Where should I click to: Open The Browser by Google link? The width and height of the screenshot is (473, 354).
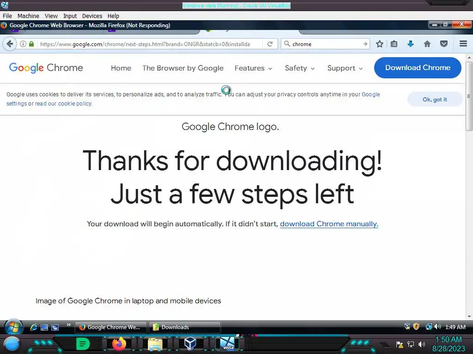coord(183,68)
